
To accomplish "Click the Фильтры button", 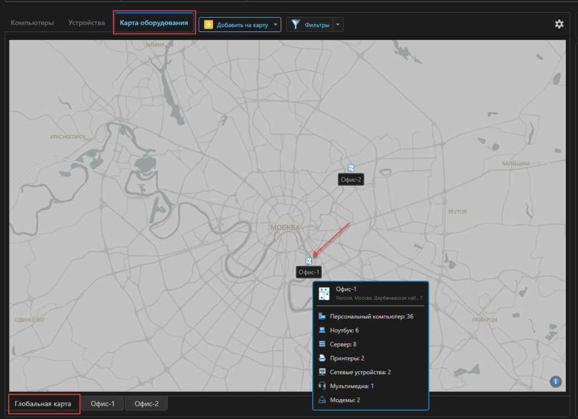I will point(310,25).
